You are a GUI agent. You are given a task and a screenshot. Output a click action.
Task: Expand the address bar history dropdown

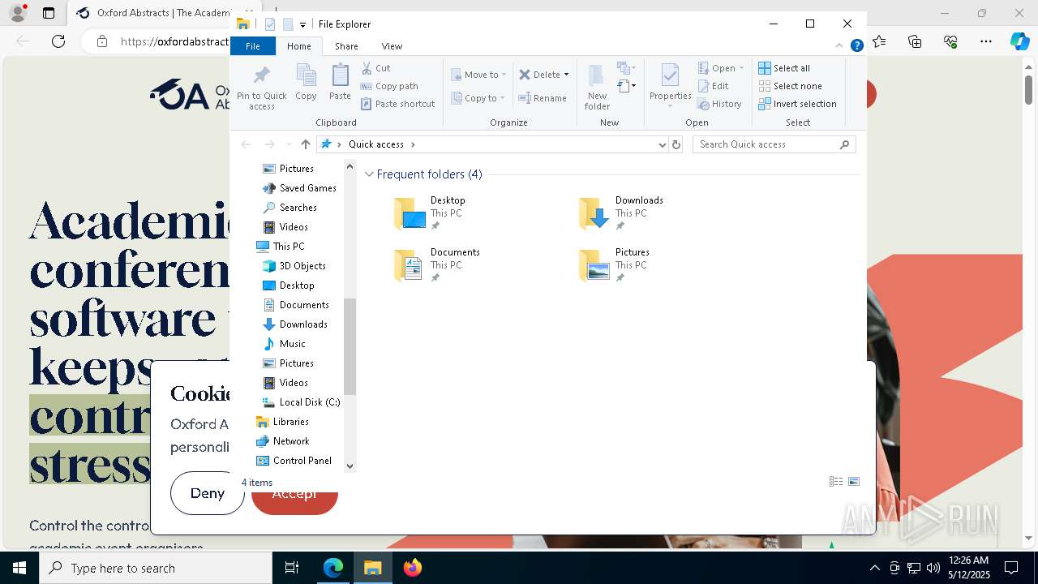663,144
